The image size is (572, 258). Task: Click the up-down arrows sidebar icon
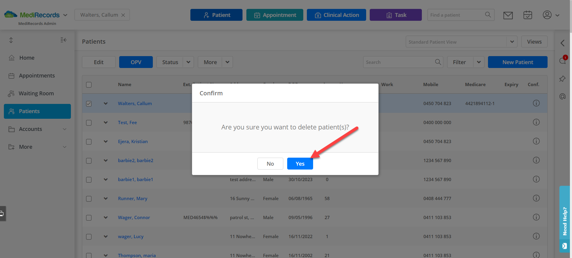11,40
